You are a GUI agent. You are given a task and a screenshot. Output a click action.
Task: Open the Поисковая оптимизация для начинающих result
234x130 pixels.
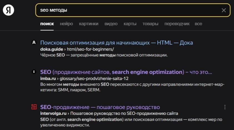click(x=117, y=43)
